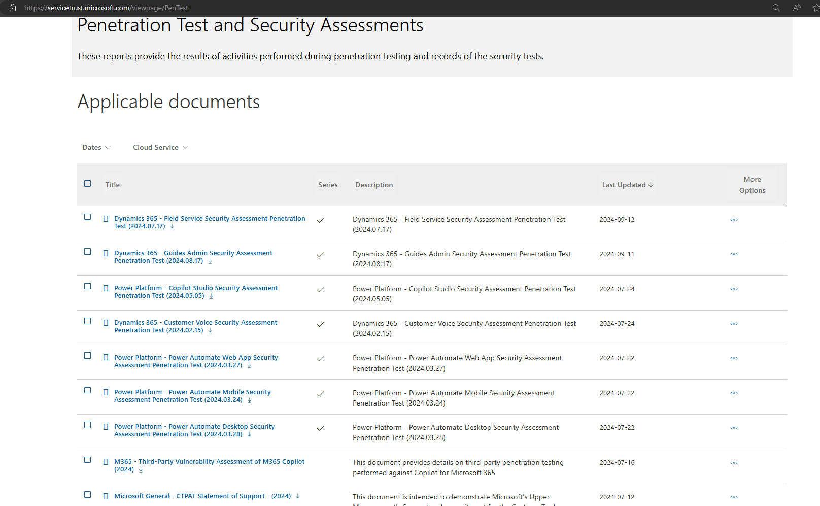Open Power Automate Mobile Security assessment link
The width and height of the screenshot is (820, 506).
coord(192,396)
